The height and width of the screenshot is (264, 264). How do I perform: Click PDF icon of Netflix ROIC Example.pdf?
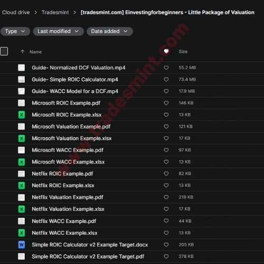(x=22, y=174)
